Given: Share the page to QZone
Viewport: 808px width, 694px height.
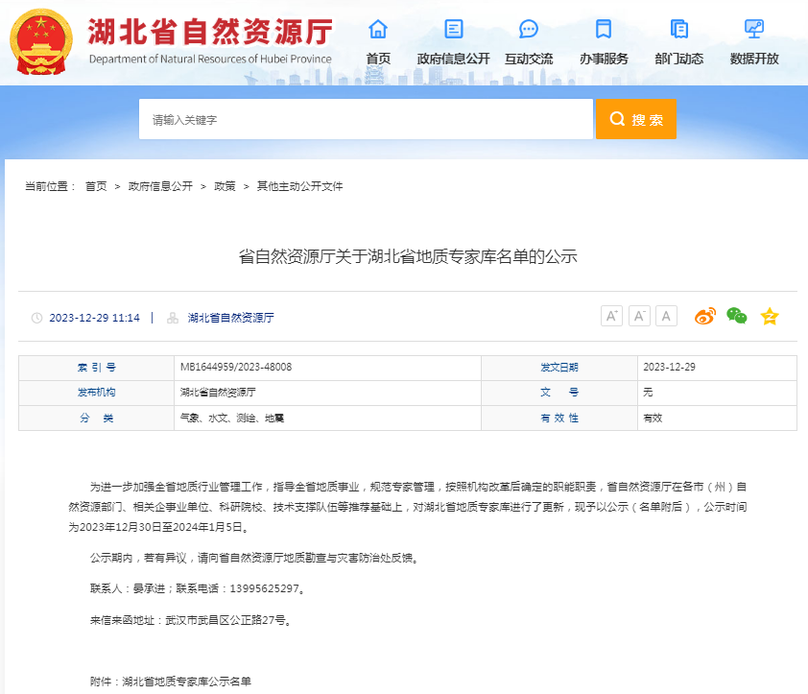Looking at the screenshot, I should 769,316.
